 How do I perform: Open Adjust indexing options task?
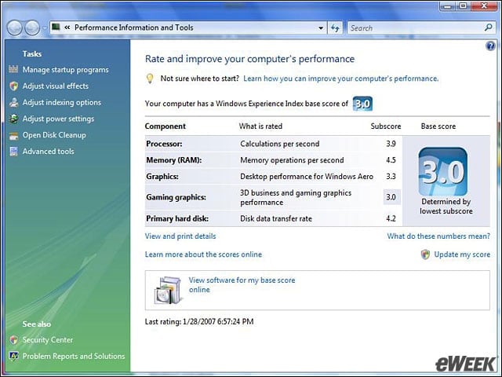62,102
